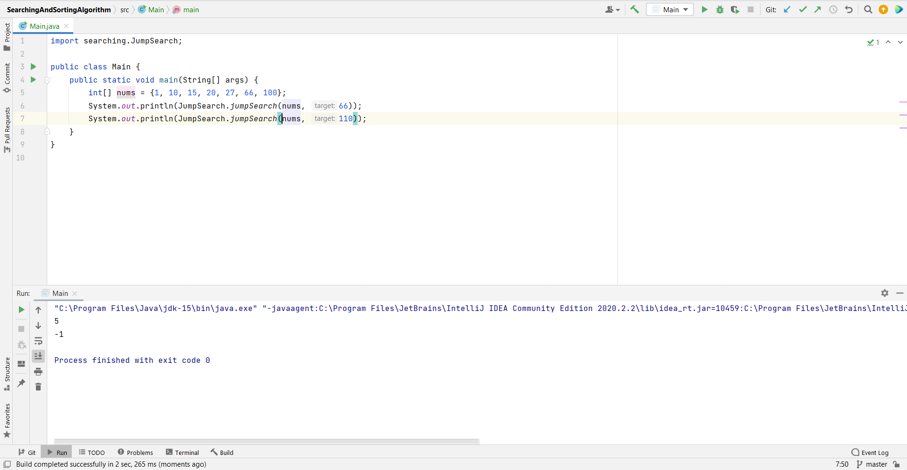Clear all console output trash icon
Image resolution: width=907 pixels, height=470 pixels.
38,386
